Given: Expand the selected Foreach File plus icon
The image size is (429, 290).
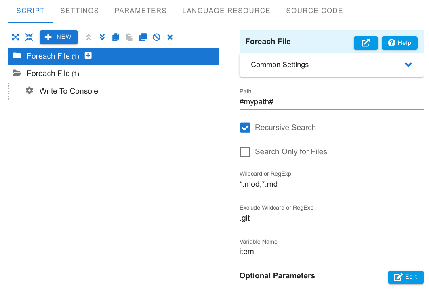Looking at the screenshot, I should tap(88, 56).
